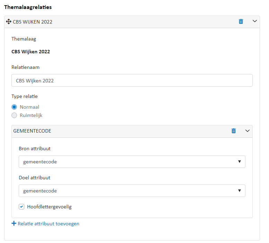Click the Themalaagrelaties heading
Image resolution: width=269 pixels, height=243 pixels.
coord(28,7)
